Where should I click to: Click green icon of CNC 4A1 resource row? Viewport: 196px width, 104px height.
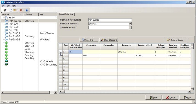point(7,46)
